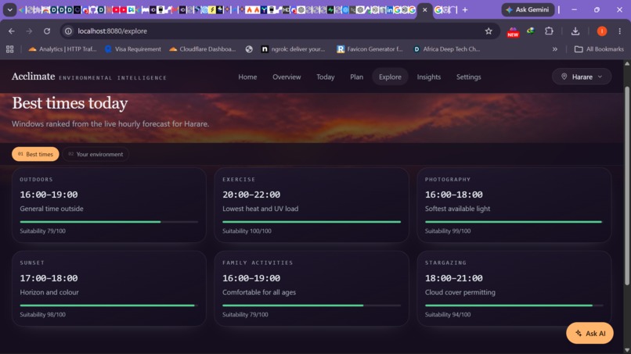Go back to previous page
This screenshot has height=354, width=631.
[x=12, y=31]
